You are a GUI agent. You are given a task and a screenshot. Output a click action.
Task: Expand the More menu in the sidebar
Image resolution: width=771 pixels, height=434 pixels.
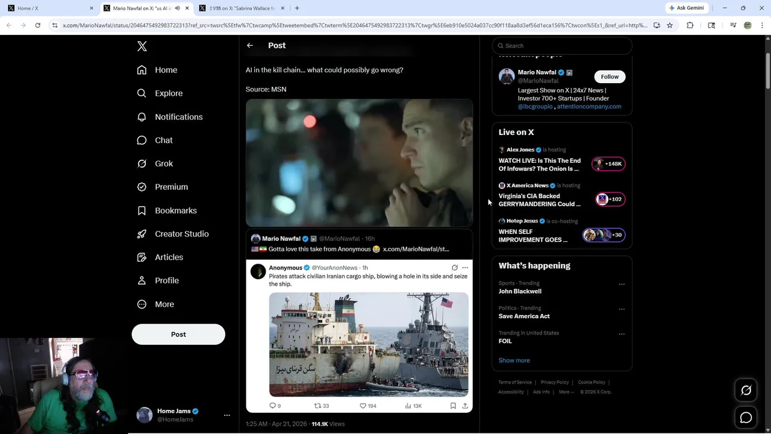155,304
